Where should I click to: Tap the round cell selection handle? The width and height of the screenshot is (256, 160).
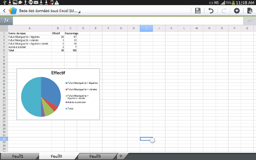click(x=152, y=140)
